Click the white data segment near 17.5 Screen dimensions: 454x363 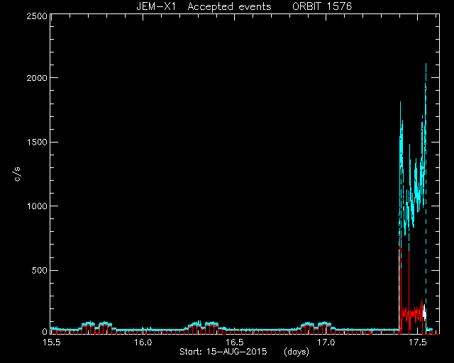click(424, 312)
